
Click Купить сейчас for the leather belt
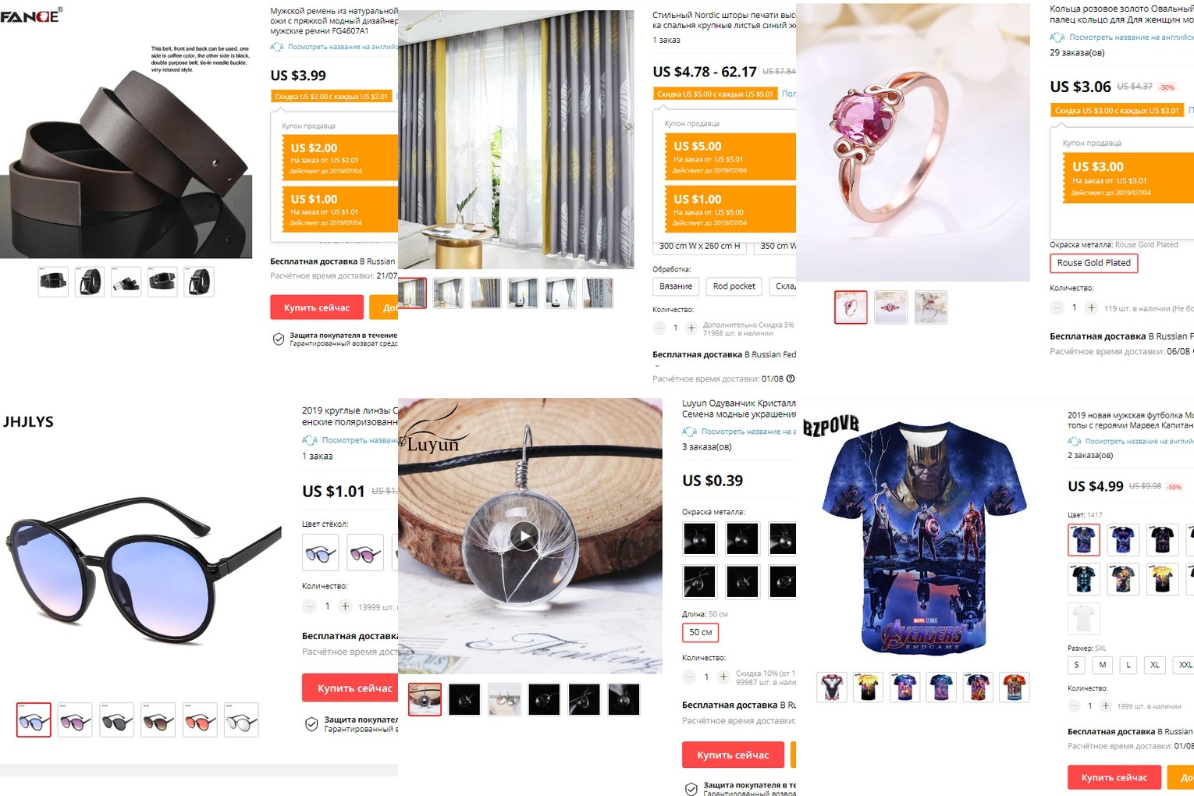click(x=317, y=307)
